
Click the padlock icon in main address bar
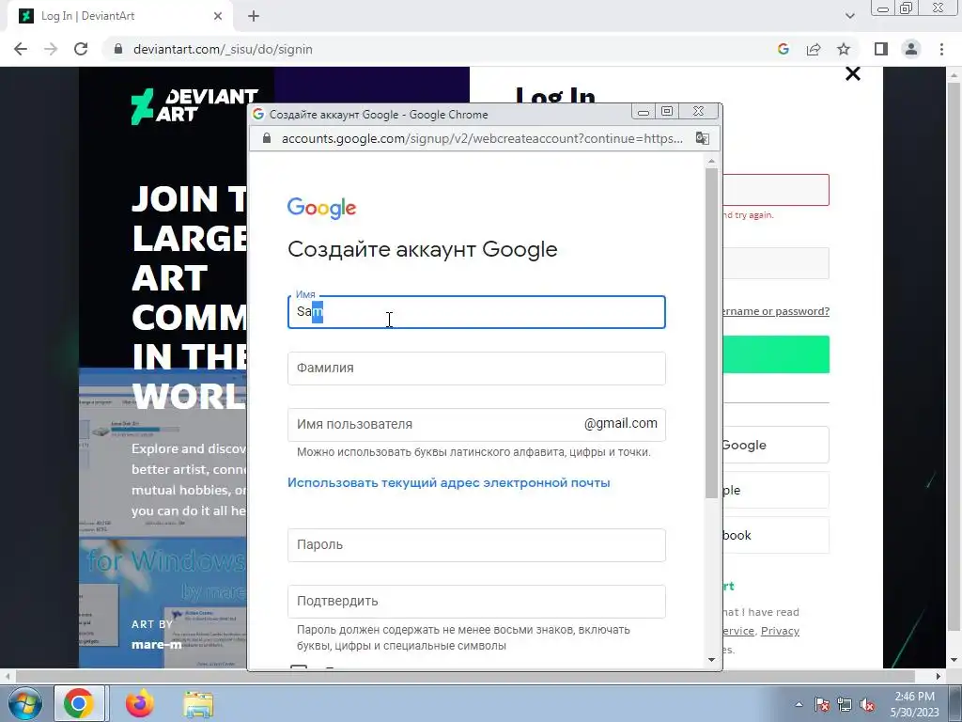(x=118, y=49)
